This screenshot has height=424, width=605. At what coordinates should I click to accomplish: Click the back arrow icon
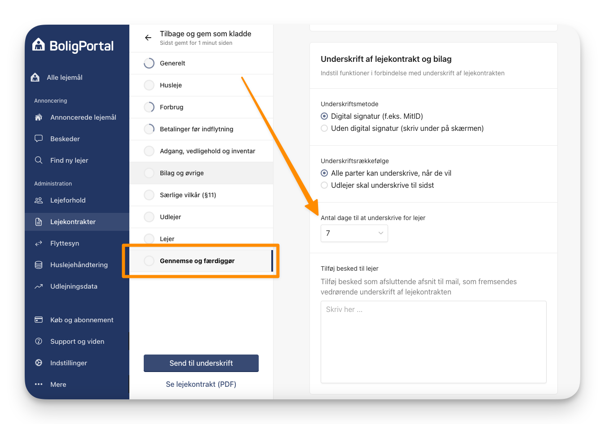(x=148, y=38)
